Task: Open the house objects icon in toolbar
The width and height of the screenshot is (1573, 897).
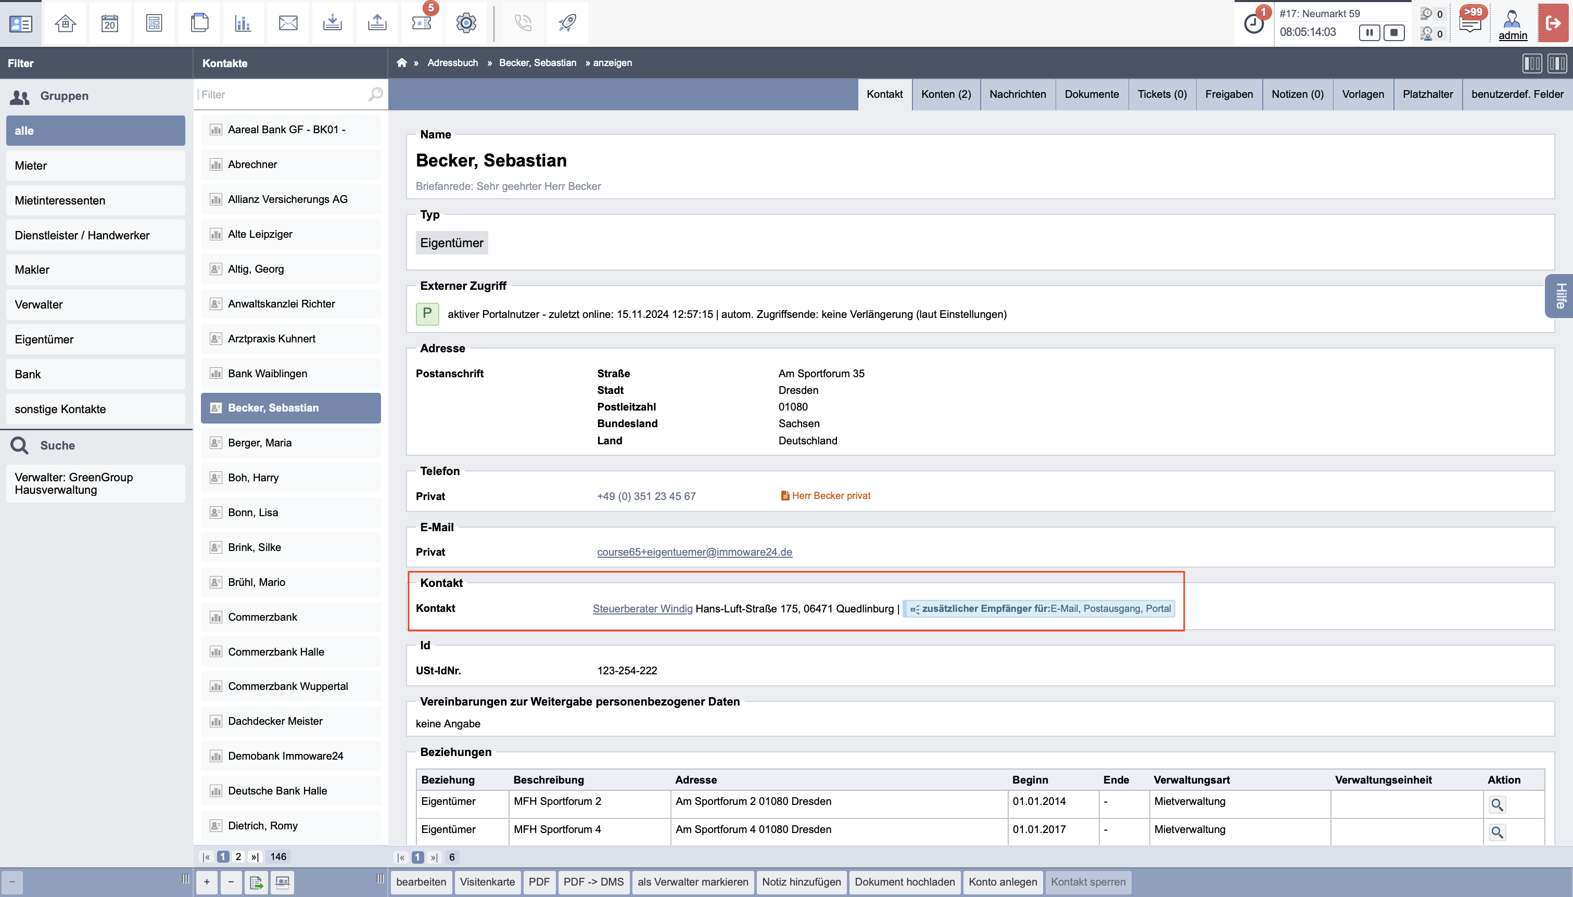Action: pyautogui.click(x=65, y=23)
